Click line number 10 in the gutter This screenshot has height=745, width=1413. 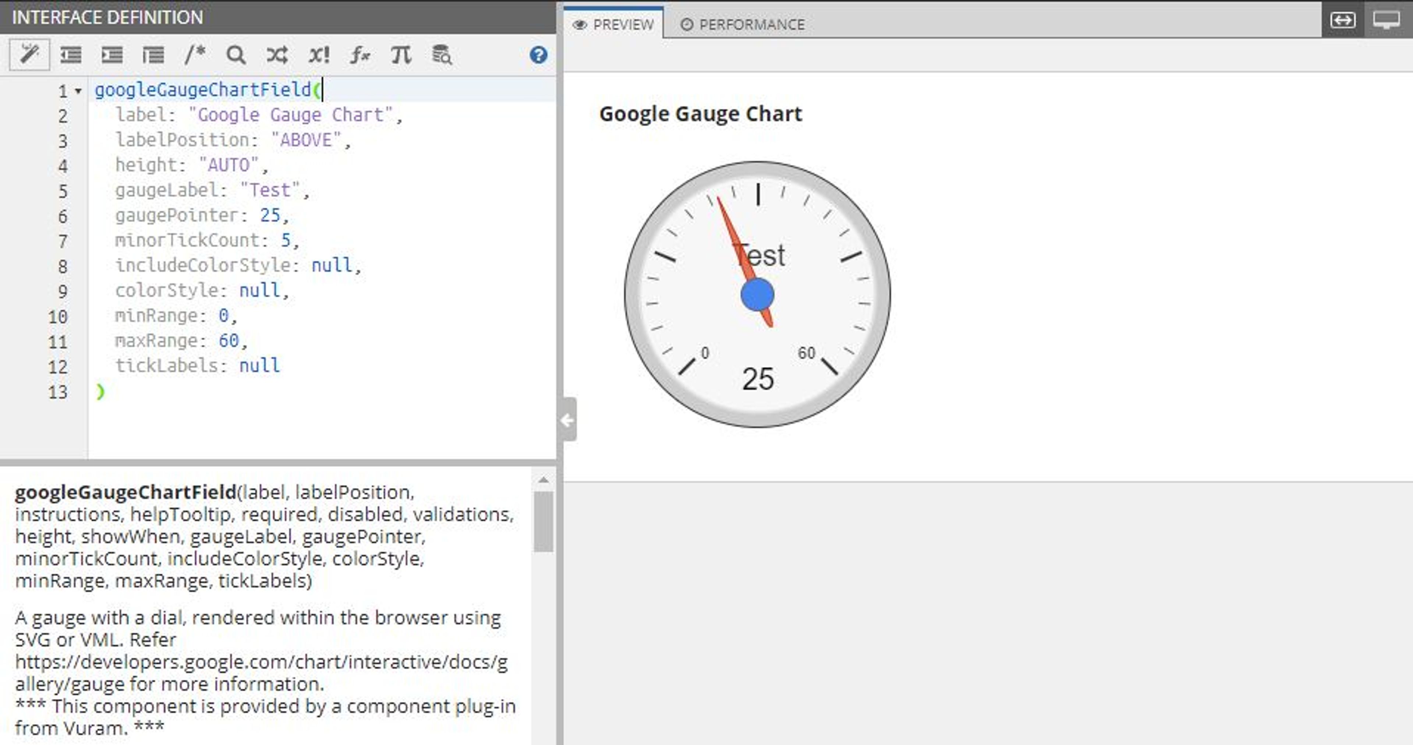[58, 317]
